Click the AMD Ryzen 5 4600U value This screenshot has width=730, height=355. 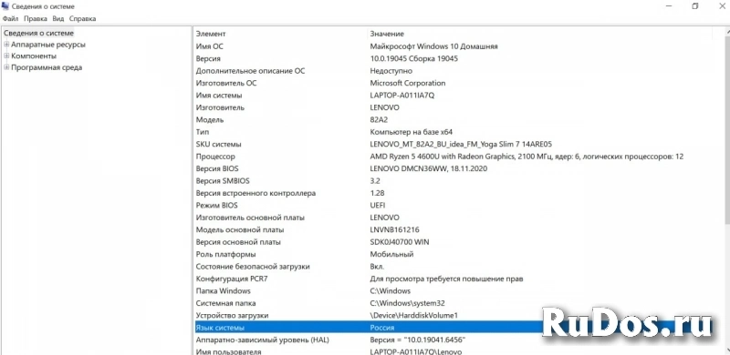(527, 157)
